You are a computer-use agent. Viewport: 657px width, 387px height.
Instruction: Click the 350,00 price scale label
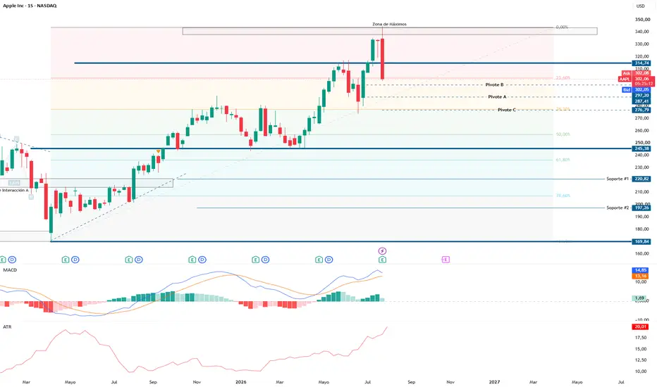pyautogui.click(x=642, y=20)
